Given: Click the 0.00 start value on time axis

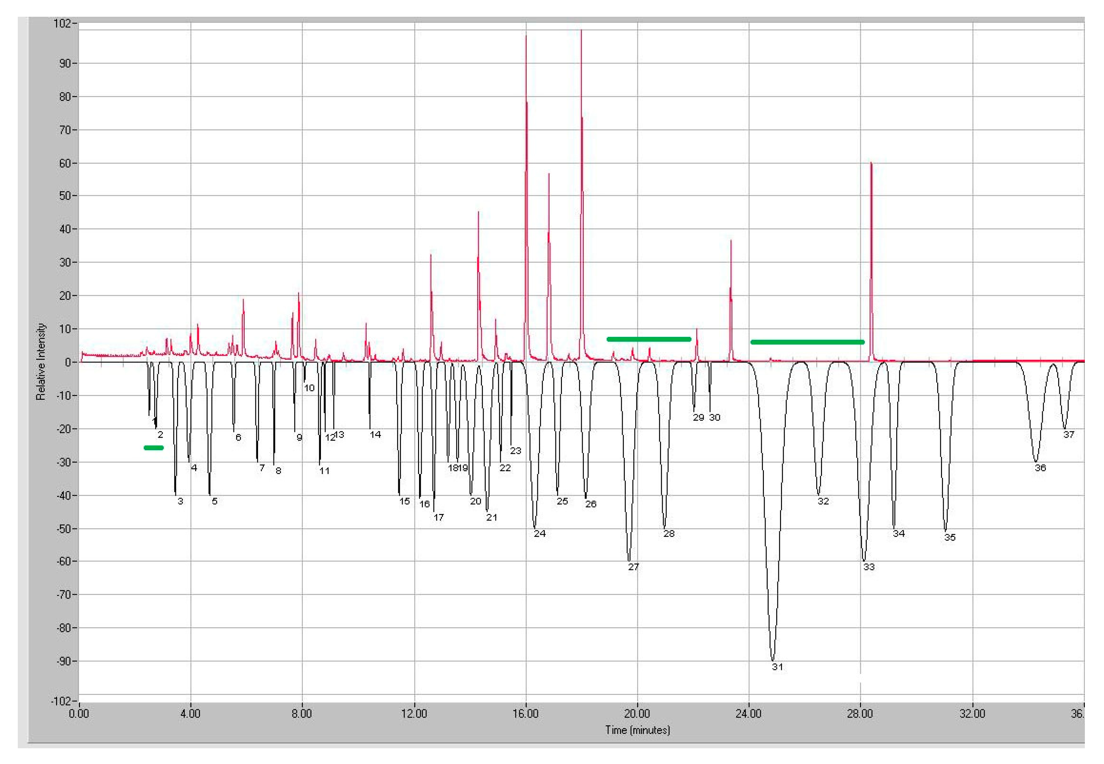Looking at the screenshot, I should pyautogui.click(x=79, y=714).
